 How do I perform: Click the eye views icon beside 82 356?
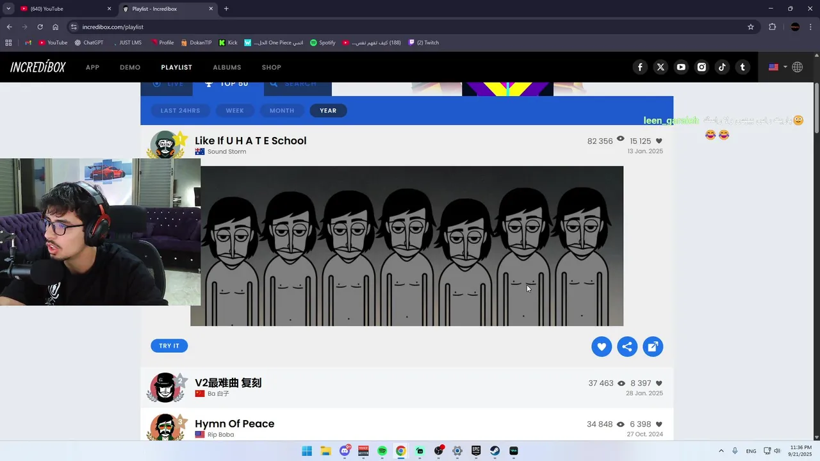pos(620,139)
